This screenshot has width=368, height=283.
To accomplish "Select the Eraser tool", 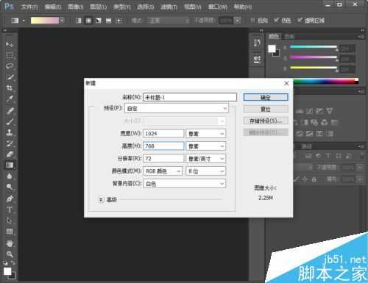I will [10, 154].
